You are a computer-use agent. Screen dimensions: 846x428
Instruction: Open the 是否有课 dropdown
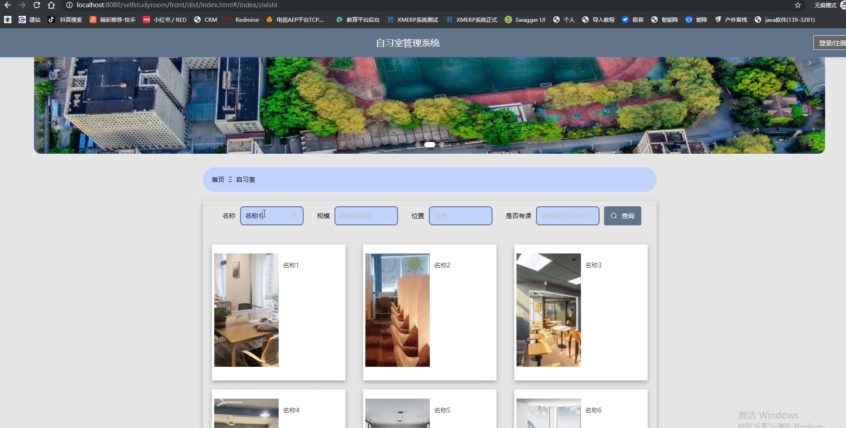click(x=568, y=216)
